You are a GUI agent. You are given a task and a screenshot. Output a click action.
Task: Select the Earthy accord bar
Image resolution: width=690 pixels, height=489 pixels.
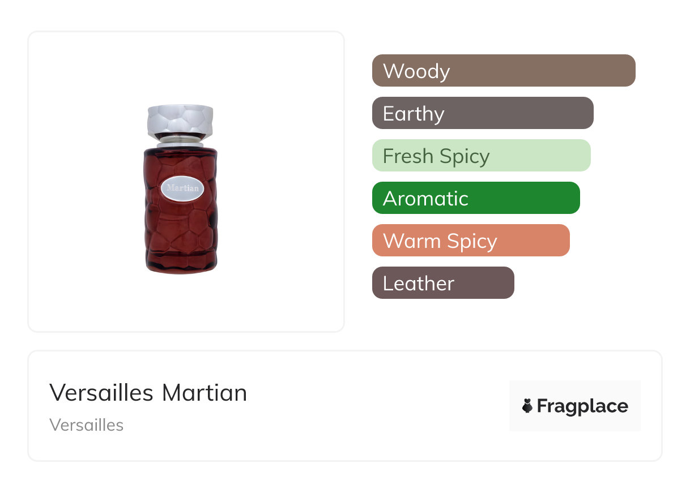click(x=483, y=113)
